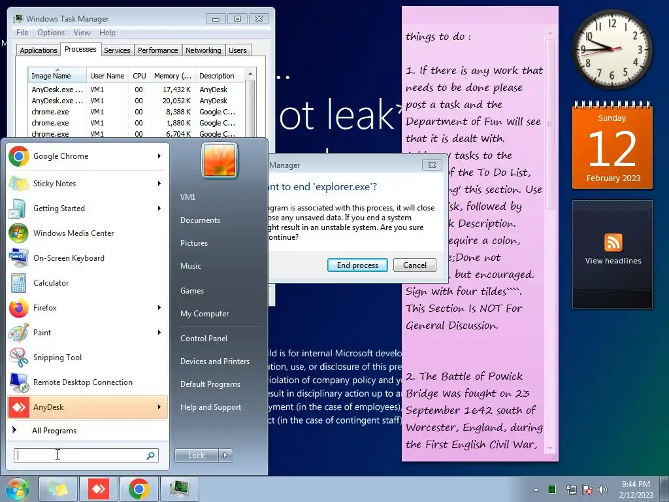Open Sticky Notes taskbar icon

(x=58, y=489)
